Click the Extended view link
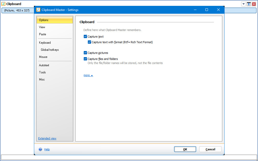 [x=47, y=138]
